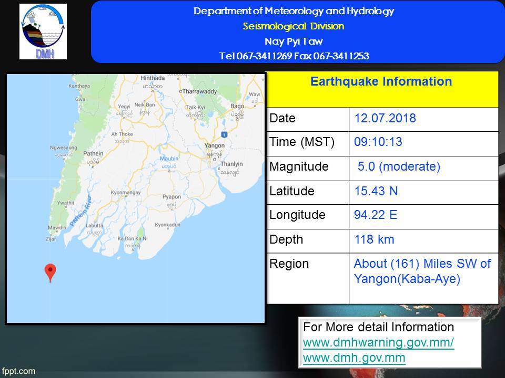Click the Kyonkadun label on the map
The height and width of the screenshot is (378, 505).
[x=167, y=225]
